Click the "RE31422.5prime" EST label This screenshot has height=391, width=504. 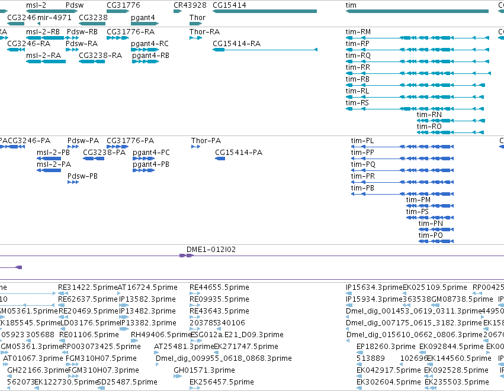click(x=88, y=287)
